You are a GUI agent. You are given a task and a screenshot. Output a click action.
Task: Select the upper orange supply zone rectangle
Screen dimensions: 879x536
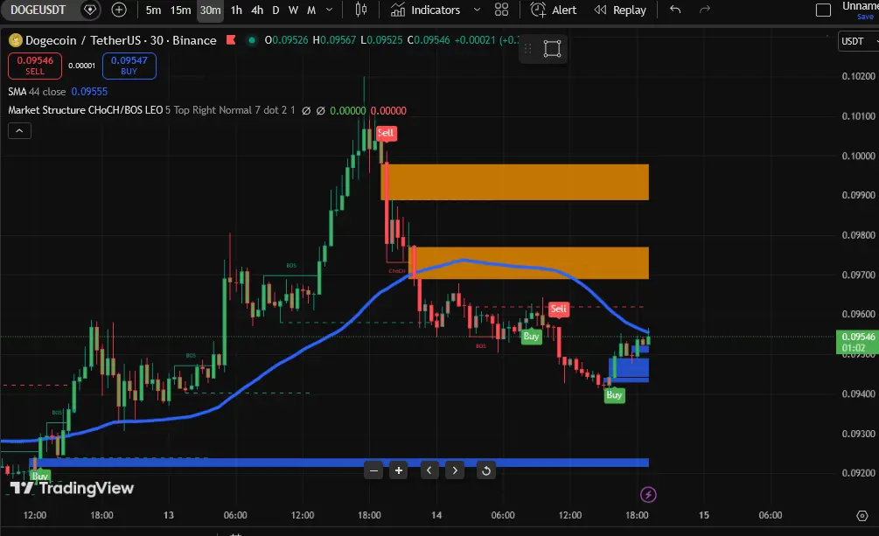point(514,182)
